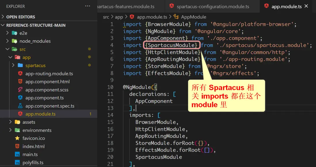Switch to spartacus-configuration.module.ts tab

(x=213, y=6)
